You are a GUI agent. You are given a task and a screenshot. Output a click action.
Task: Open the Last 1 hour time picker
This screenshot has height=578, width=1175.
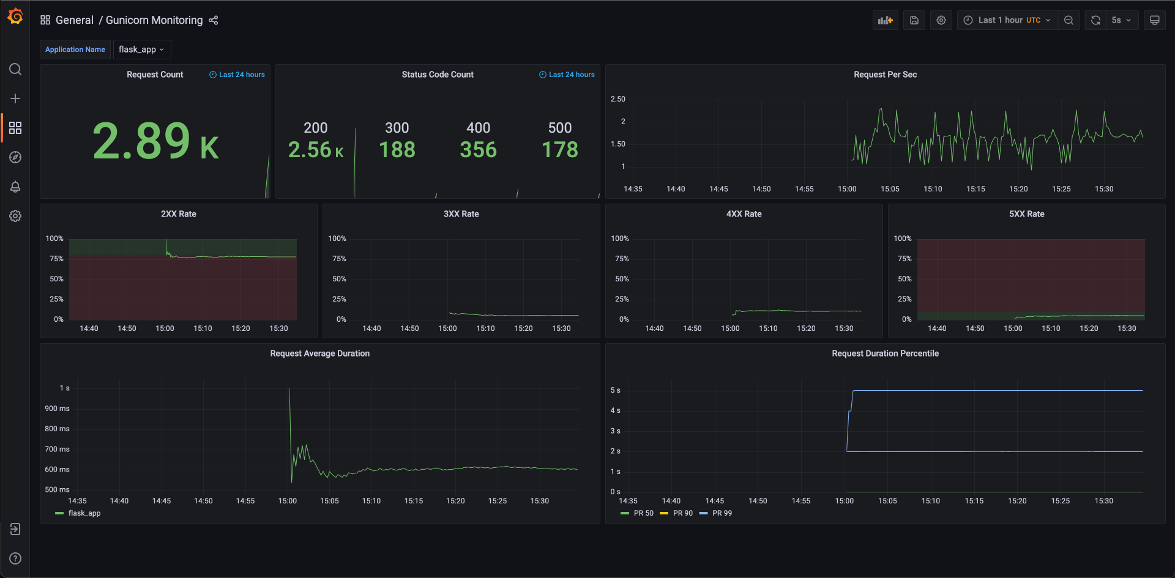click(x=1007, y=20)
